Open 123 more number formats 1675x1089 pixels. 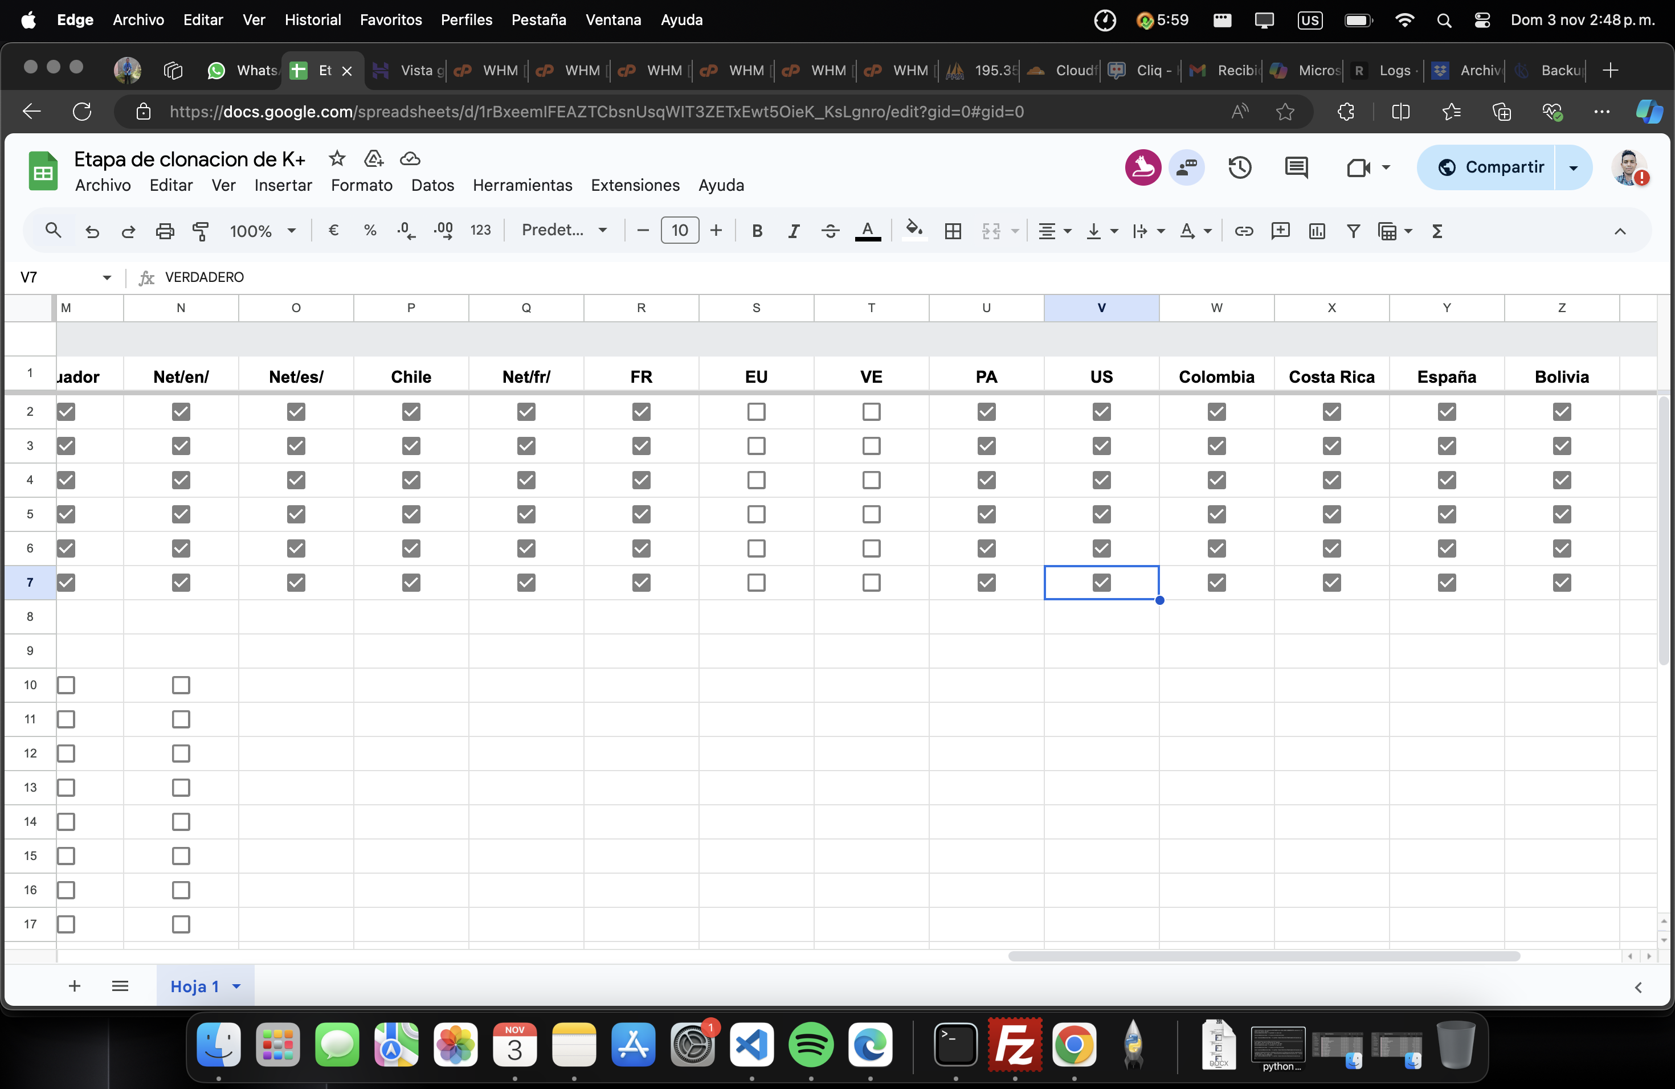point(480,230)
